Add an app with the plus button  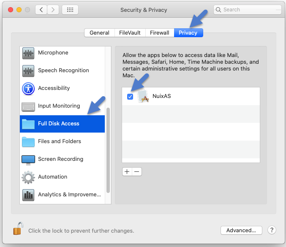pyautogui.click(x=127, y=171)
